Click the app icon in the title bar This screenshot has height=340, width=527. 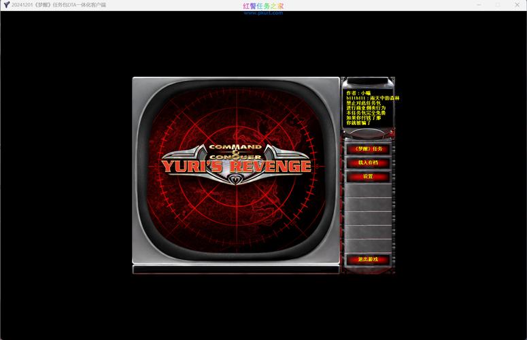point(6,5)
